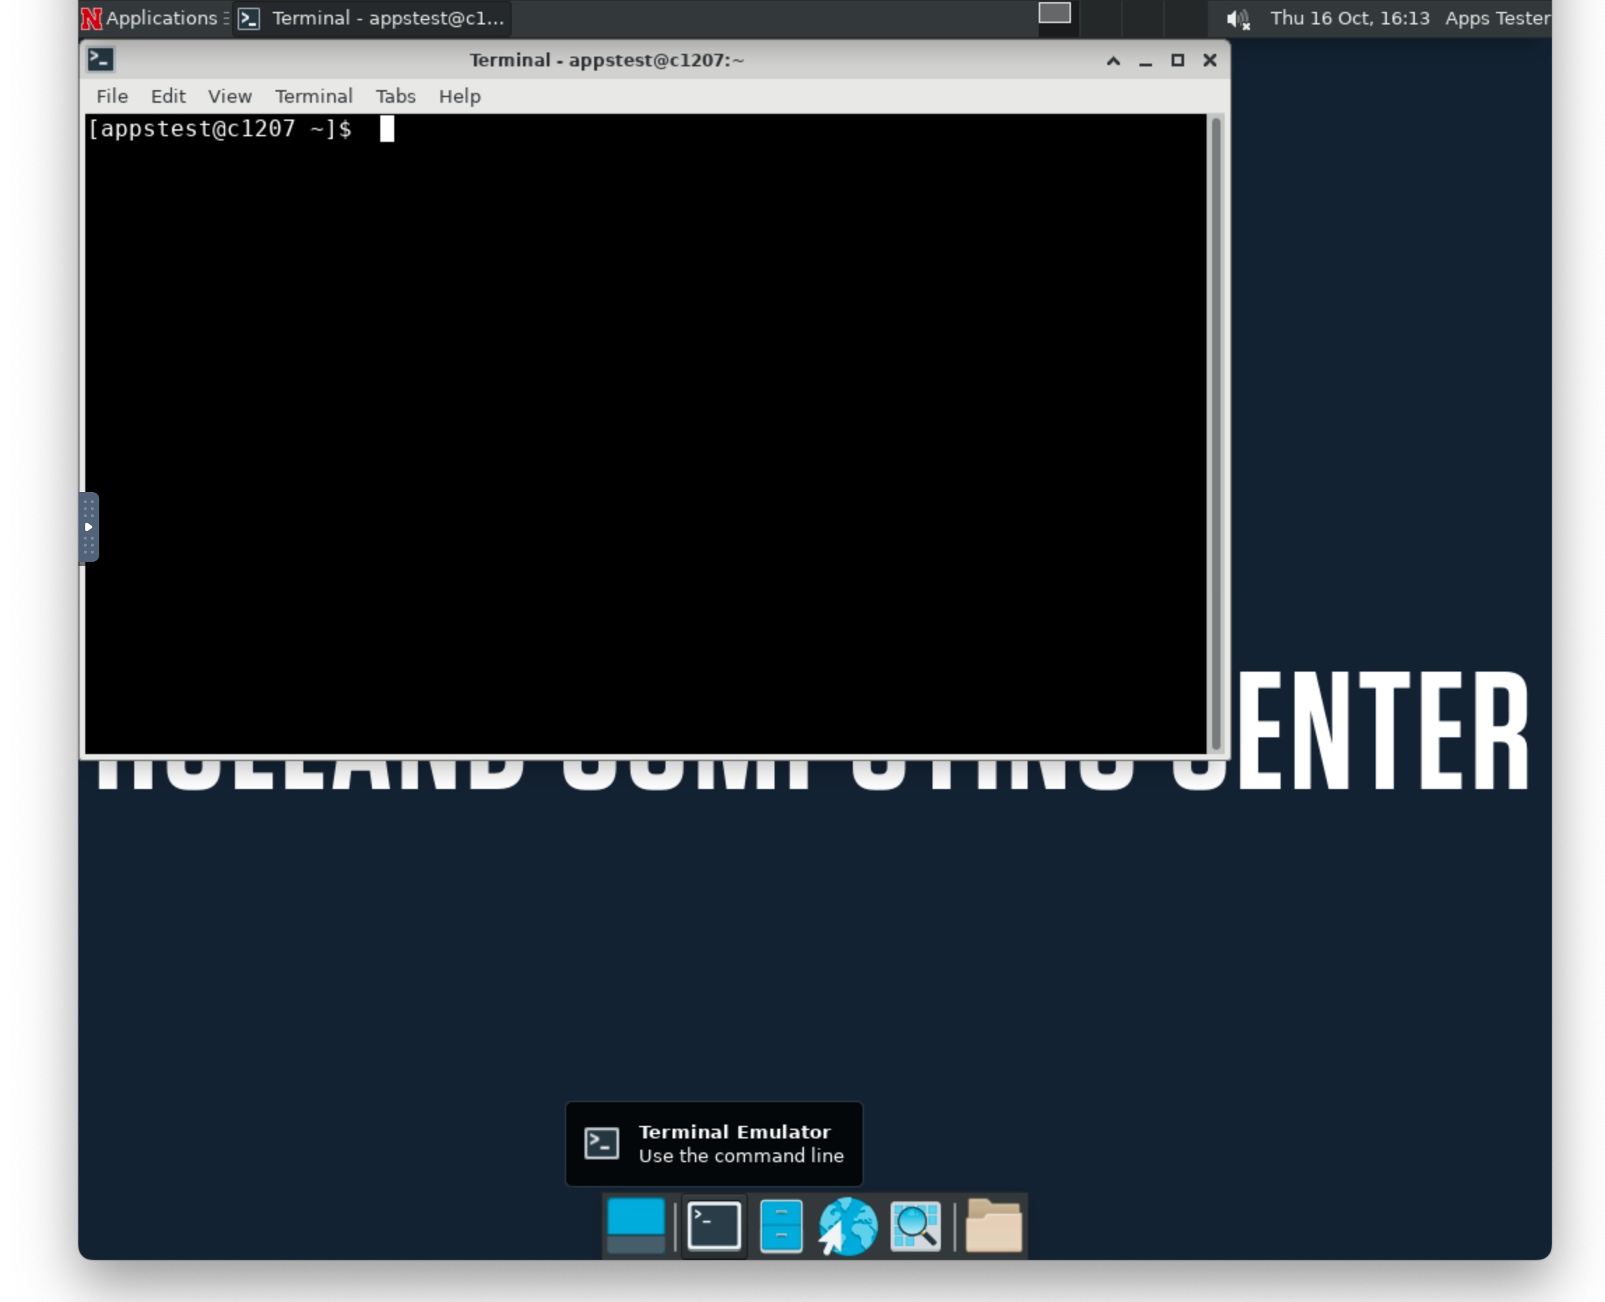Click the Terminal Emulator dock icon

[713, 1227]
